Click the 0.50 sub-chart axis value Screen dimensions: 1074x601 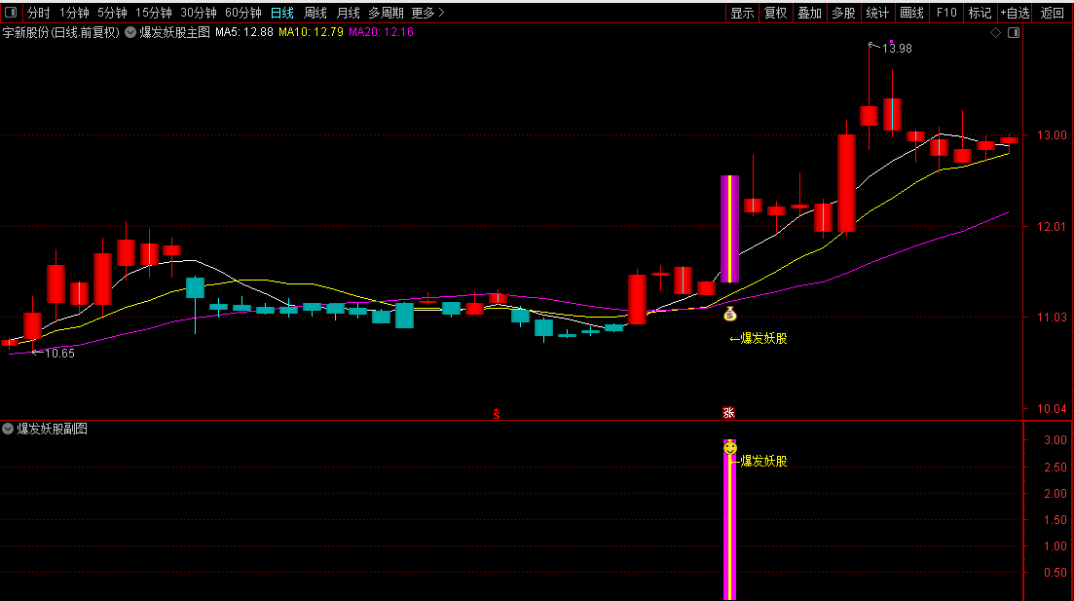point(1055,573)
